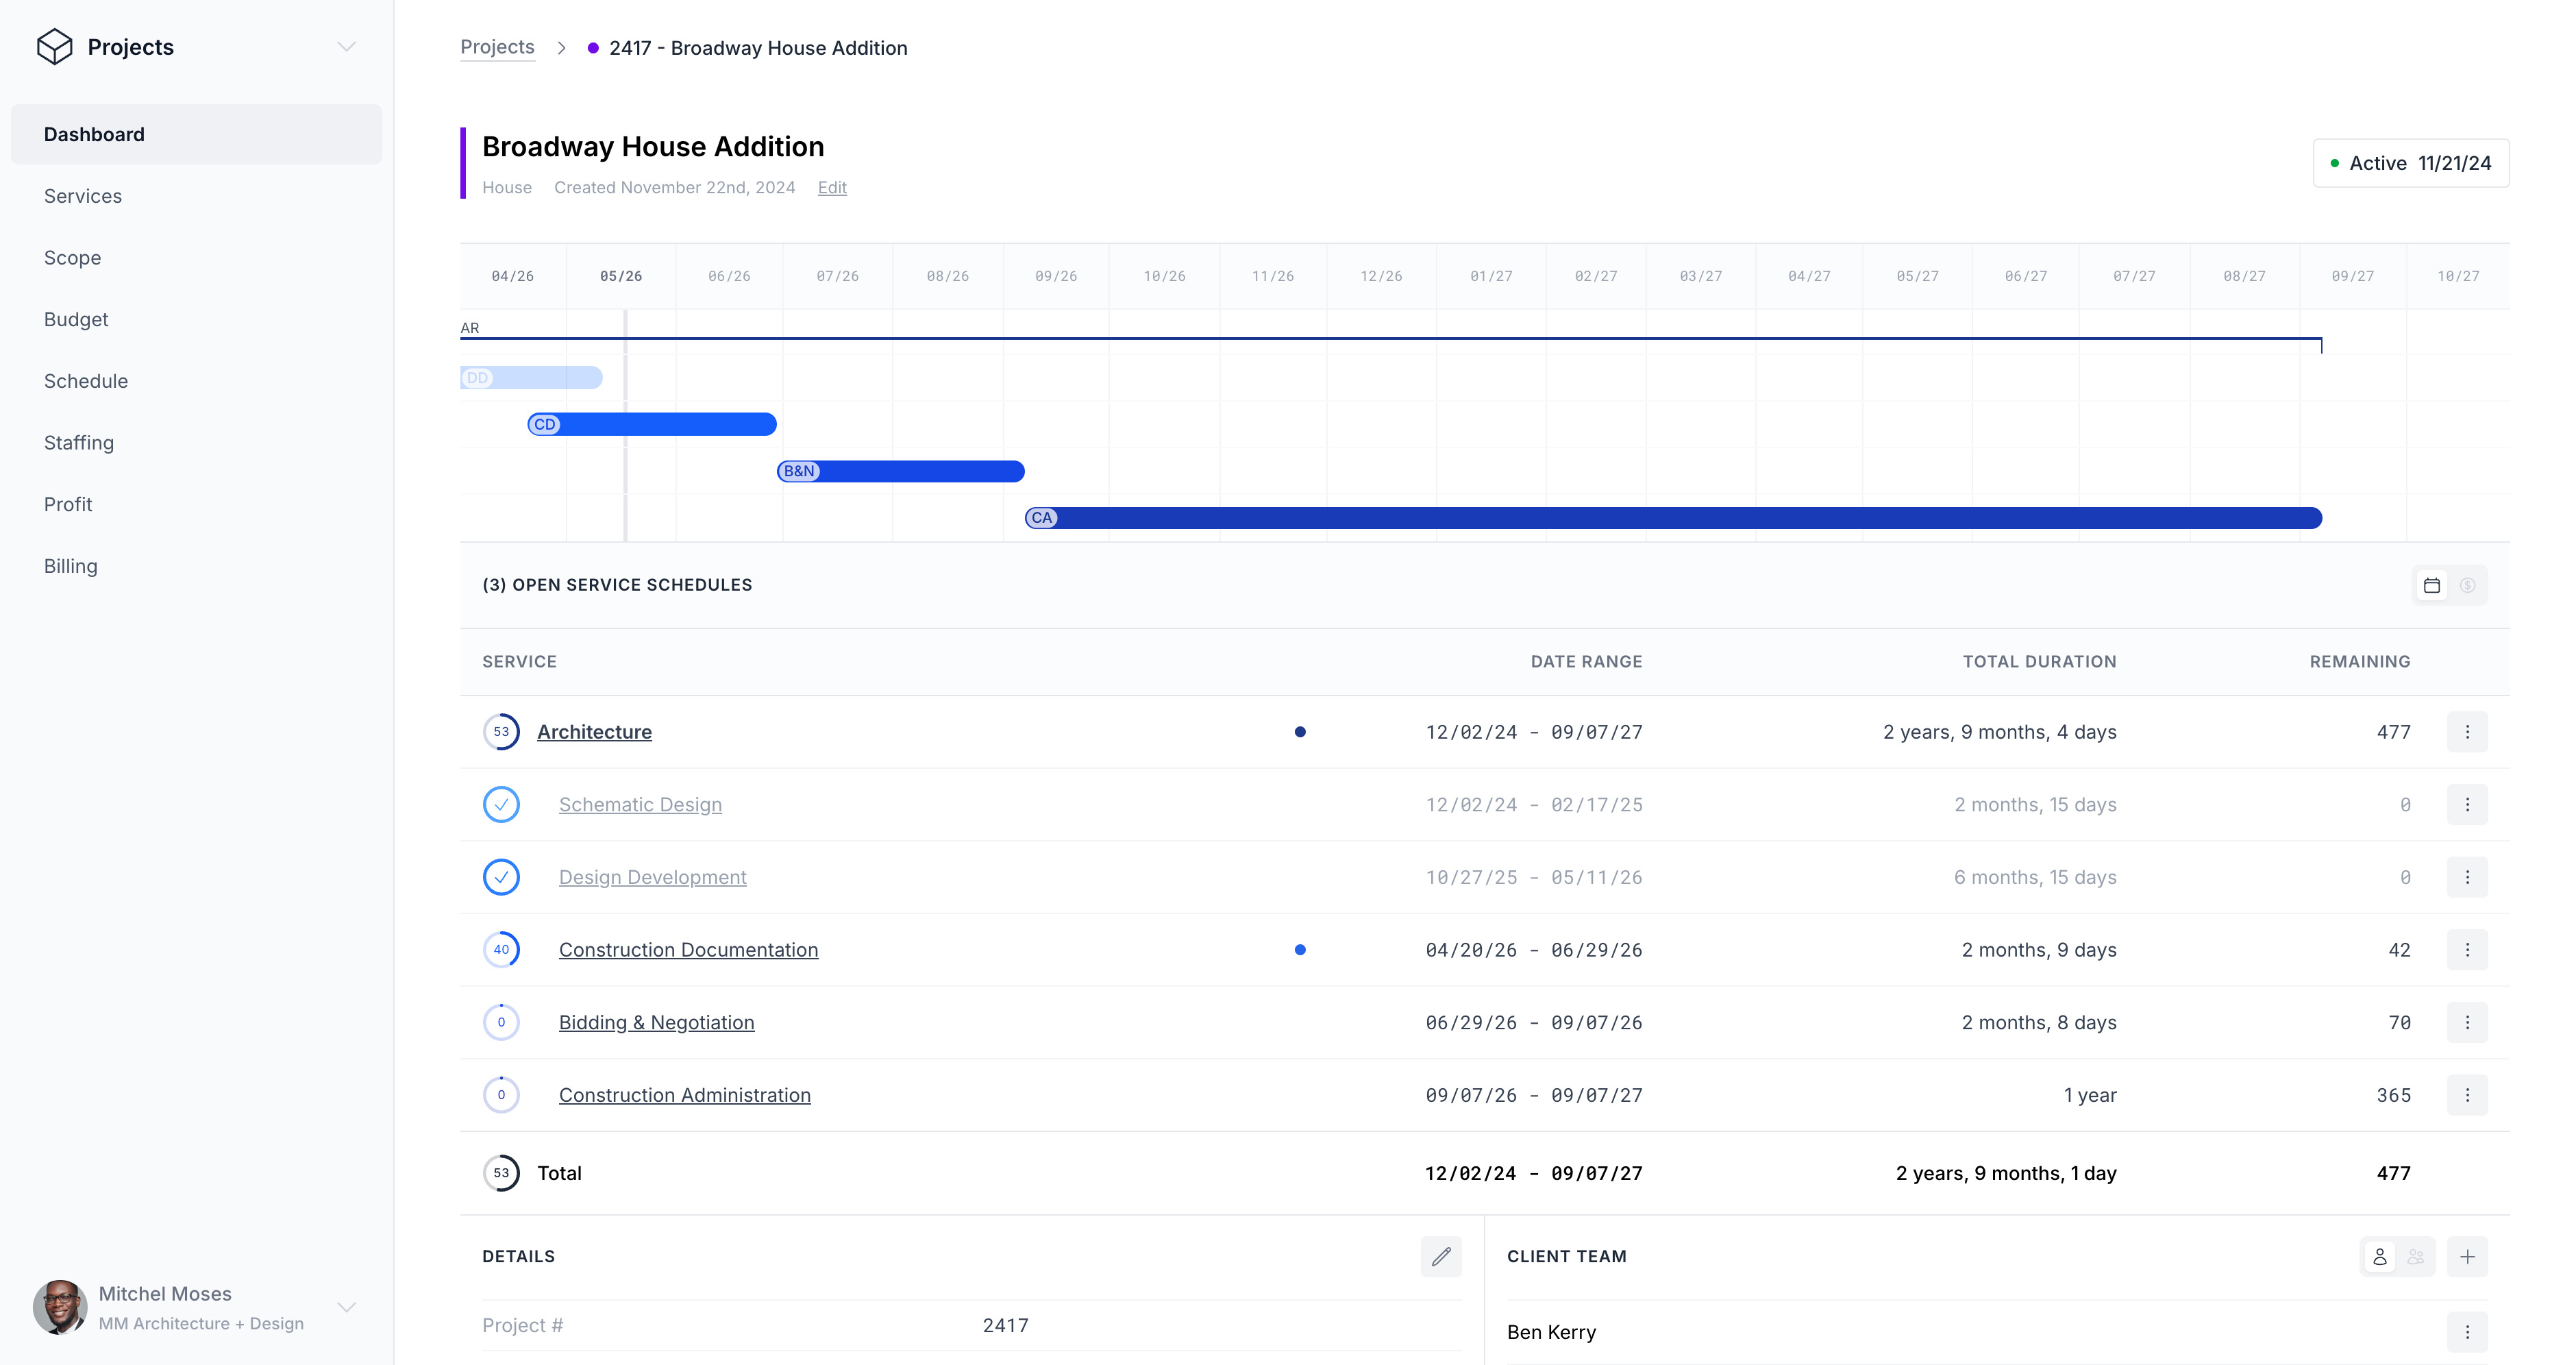The height and width of the screenshot is (1365, 2576).
Task: Click the 365 remaining value
Action: click(x=2393, y=1095)
